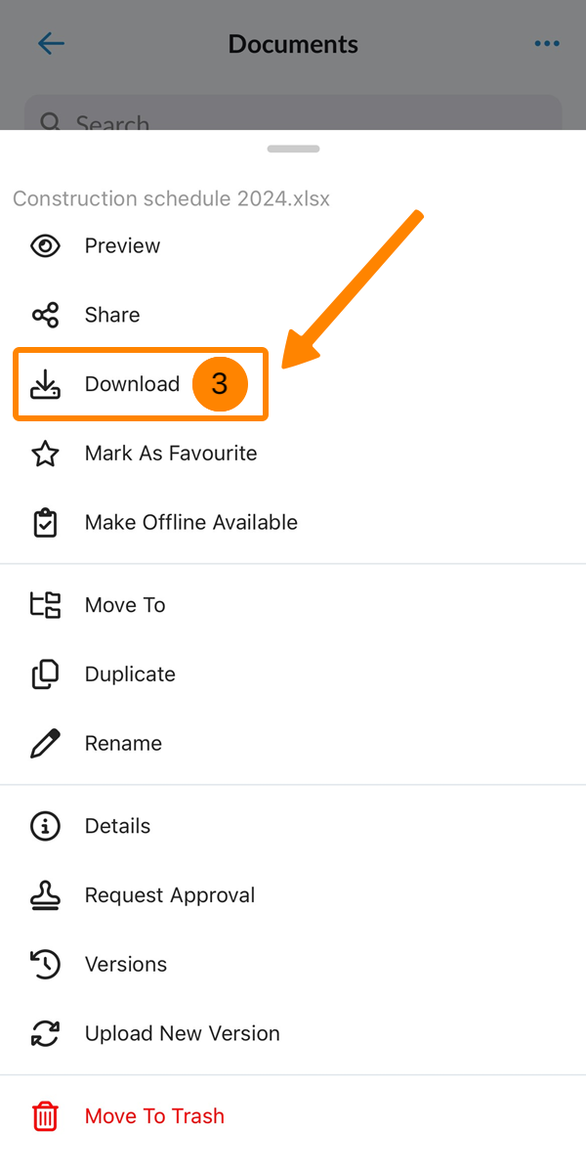Choose Move To Trash option
This screenshot has height=1172, width=586.
[154, 1116]
